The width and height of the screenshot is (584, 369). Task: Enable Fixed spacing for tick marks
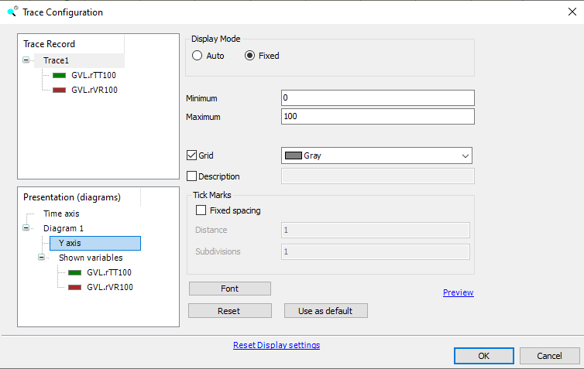201,210
